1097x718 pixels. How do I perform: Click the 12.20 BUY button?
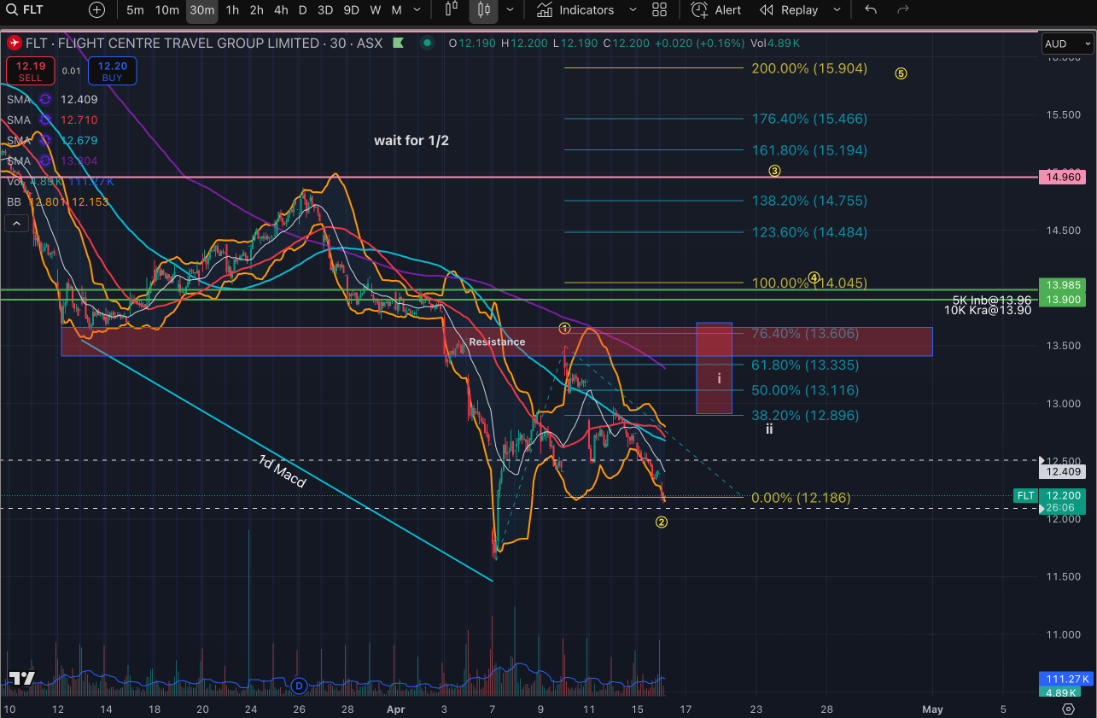pyautogui.click(x=112, y=71)
